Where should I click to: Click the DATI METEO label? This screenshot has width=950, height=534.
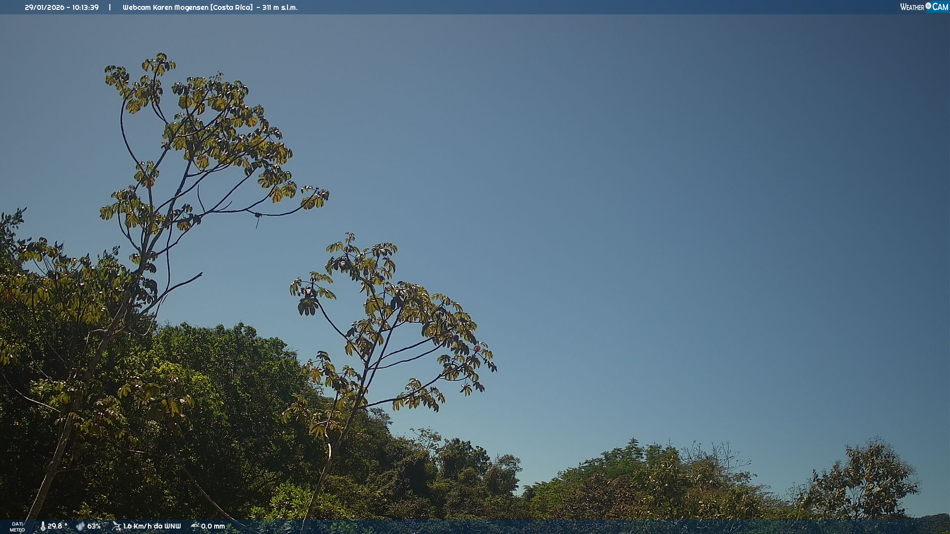(17, 527)
